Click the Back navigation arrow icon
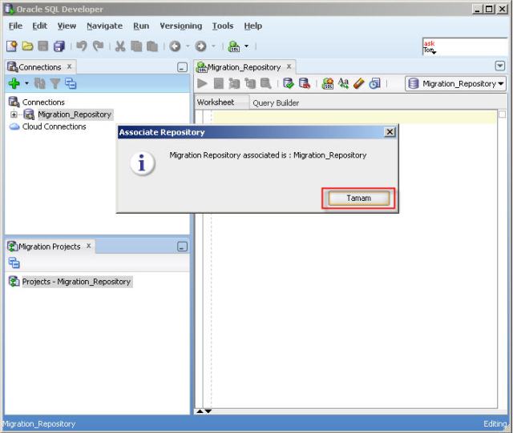Image resolution: width=513 pixels, height=433 pixels. click(x=175, y=46)
